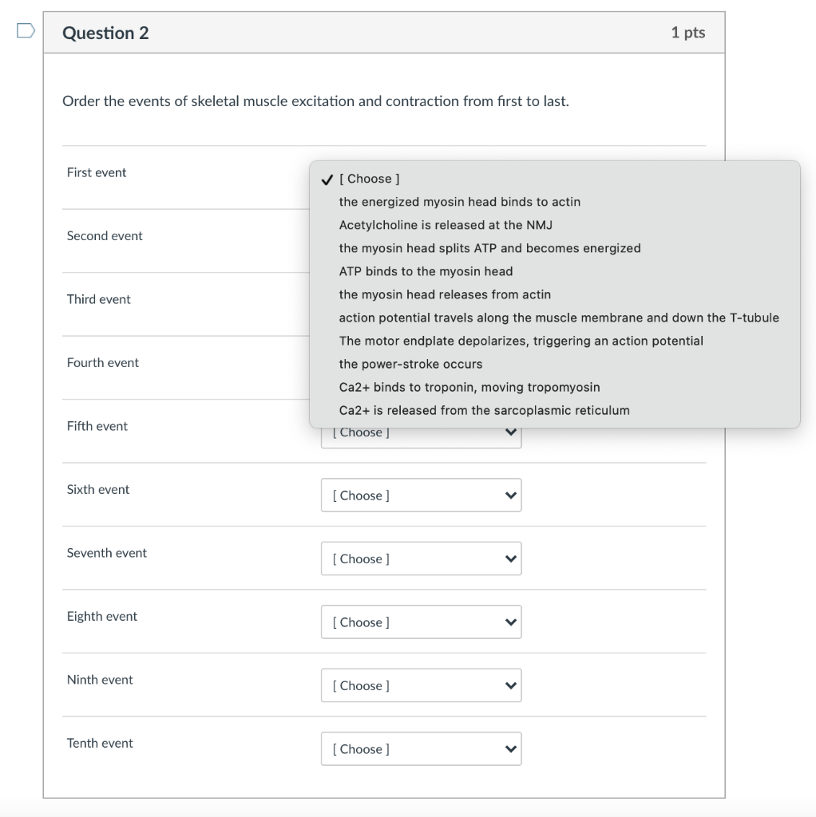Viewport: 816px width, 817px height.
Task: Expand the Seventh event choice list
Action: [x=421, y=558]
